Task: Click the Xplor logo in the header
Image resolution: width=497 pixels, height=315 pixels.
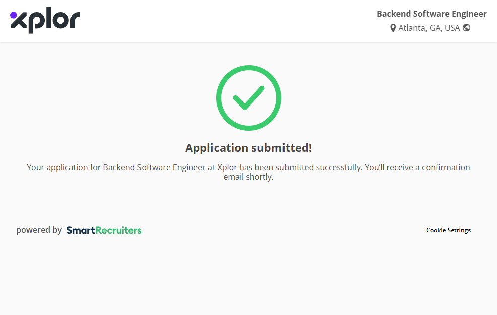Action: [45, 21]
